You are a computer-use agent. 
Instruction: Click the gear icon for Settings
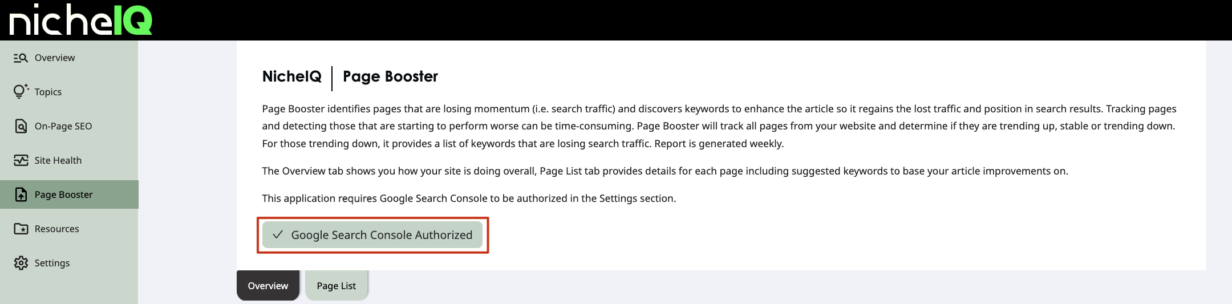click(21, 263)
